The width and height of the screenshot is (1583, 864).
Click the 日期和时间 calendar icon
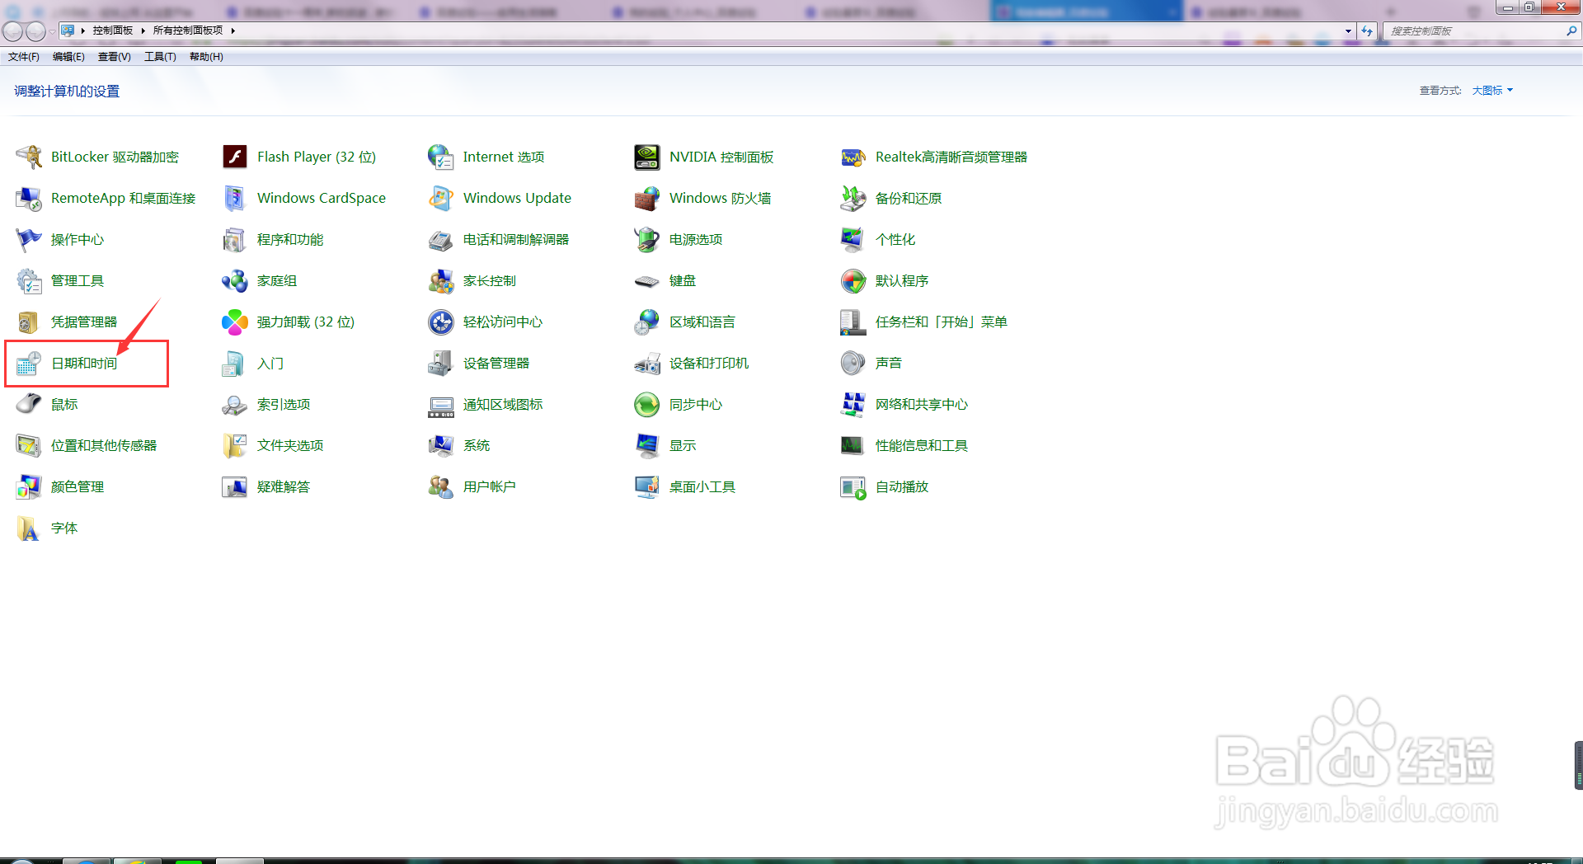29,363
